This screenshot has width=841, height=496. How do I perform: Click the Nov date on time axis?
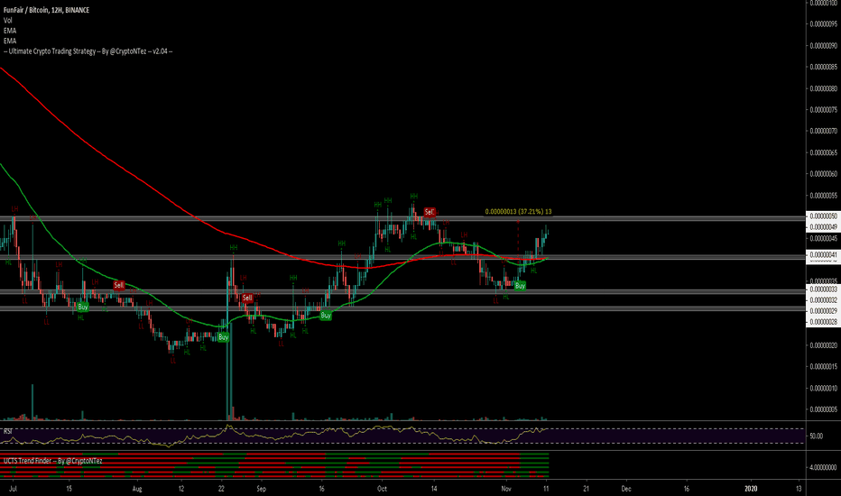click(x=506, y=489)
